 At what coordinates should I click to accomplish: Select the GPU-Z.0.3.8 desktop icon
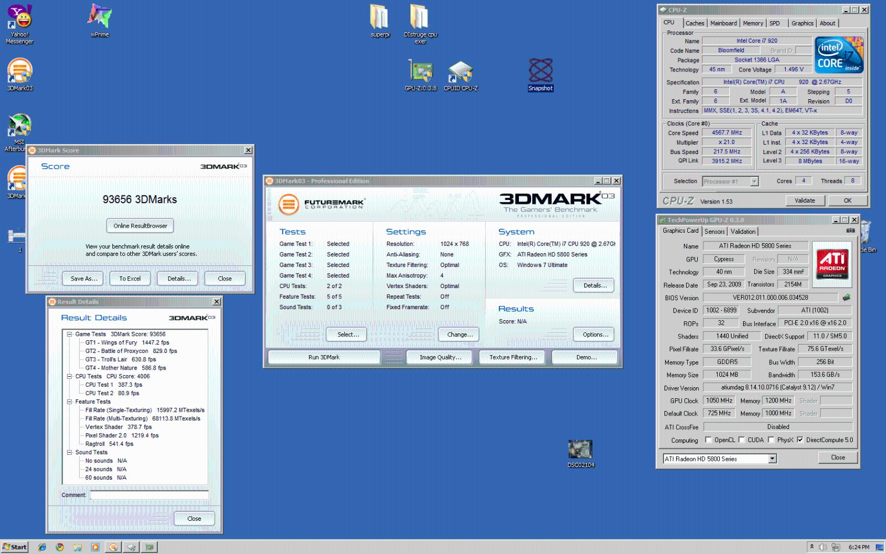[420, 75]
